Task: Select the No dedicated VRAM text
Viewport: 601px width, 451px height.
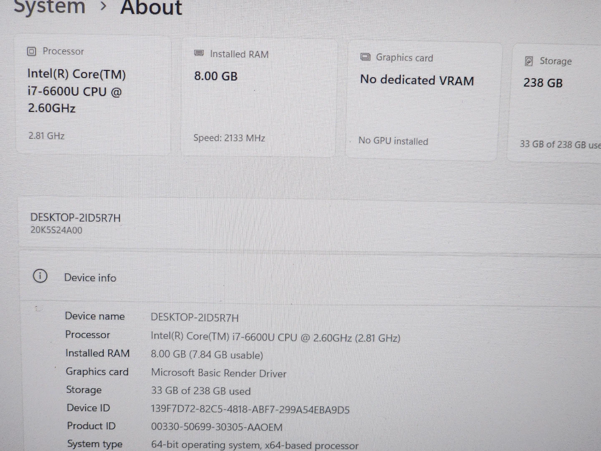Action: [x=417, y=80]
